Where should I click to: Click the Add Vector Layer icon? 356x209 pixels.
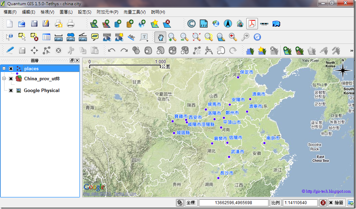click(x=94, y=24)
